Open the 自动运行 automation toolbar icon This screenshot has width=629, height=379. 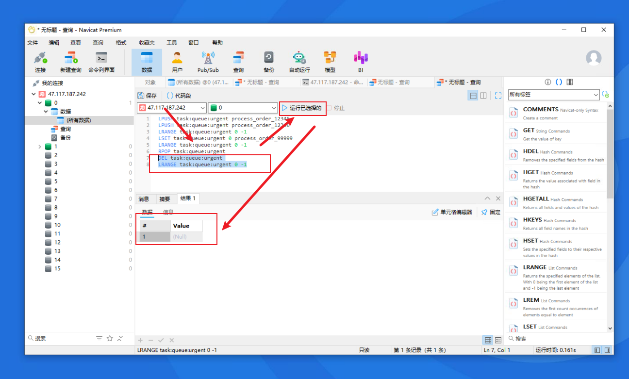299,62
